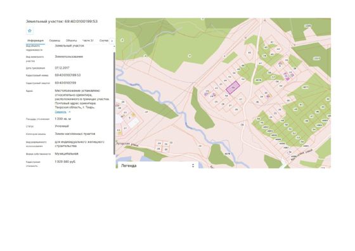The height and width of the screenshot is (251, 355).
Task: Click the up/down arrows icon in Легенда bar
Action: [193, 165]
